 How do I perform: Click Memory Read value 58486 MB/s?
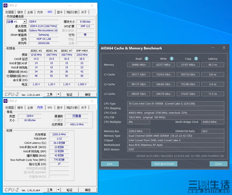coord(139,65)
